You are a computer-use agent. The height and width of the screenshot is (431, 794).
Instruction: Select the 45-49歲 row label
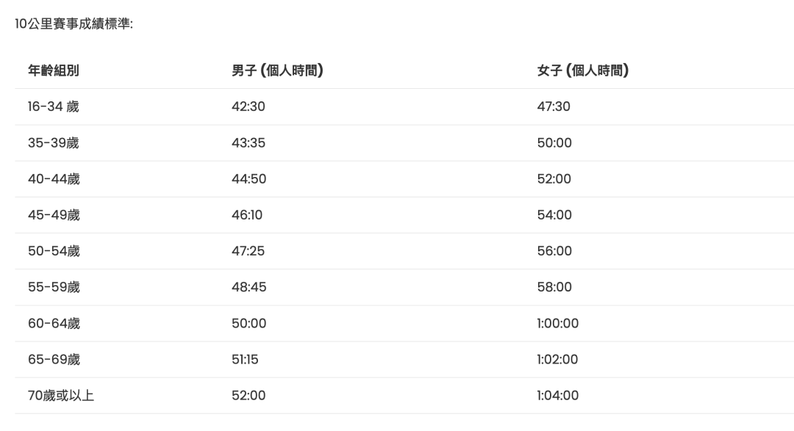(54, 215)
